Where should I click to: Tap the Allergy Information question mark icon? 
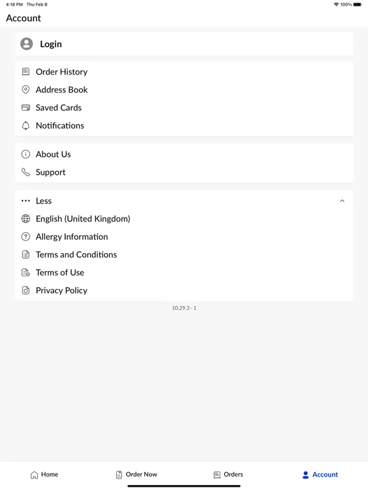pos(26,237)
